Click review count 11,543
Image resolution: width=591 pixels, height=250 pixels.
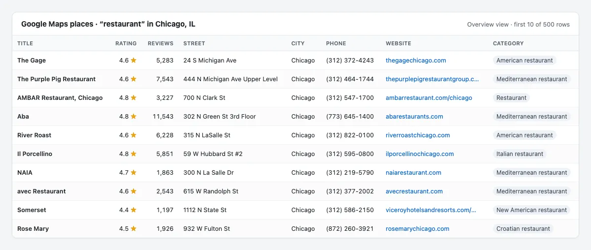pyautogui.click(x=163, y=117)
